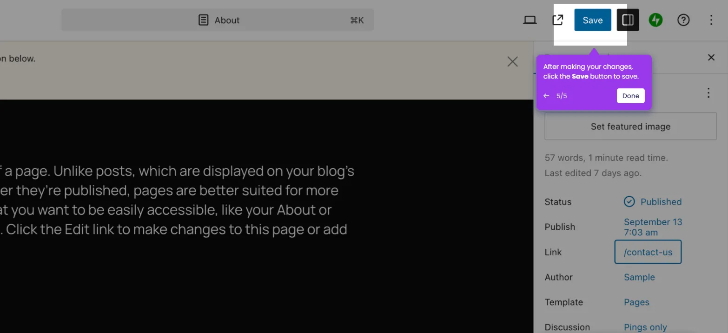
Task: Open the About command palette bar
Action: (x=218, y=20)
